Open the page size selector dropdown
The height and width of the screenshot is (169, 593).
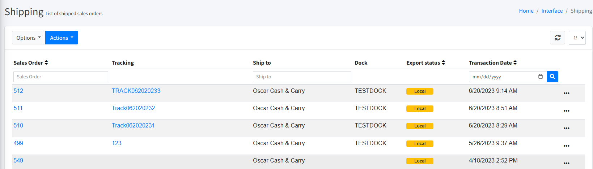[577, 38]
